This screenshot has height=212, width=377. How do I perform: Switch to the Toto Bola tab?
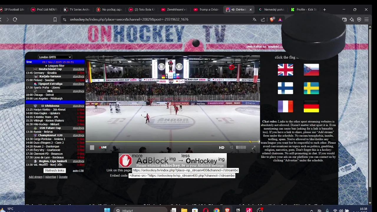point(141,9)
